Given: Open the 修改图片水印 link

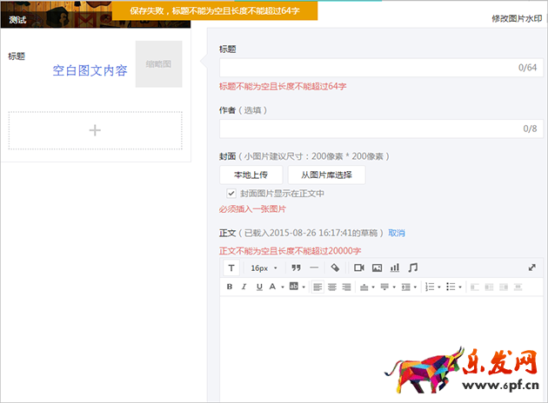Looking at the screenshot, I should pos(517,18).
